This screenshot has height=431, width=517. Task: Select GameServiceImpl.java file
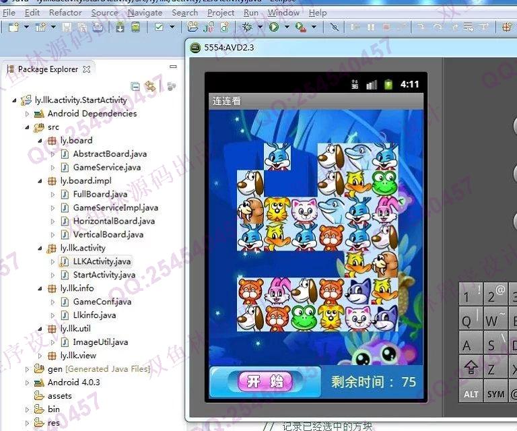115,207
